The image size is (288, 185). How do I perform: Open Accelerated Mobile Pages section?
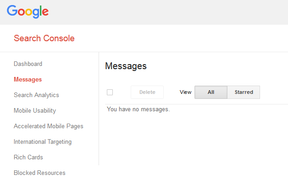(x=49, y=126)
